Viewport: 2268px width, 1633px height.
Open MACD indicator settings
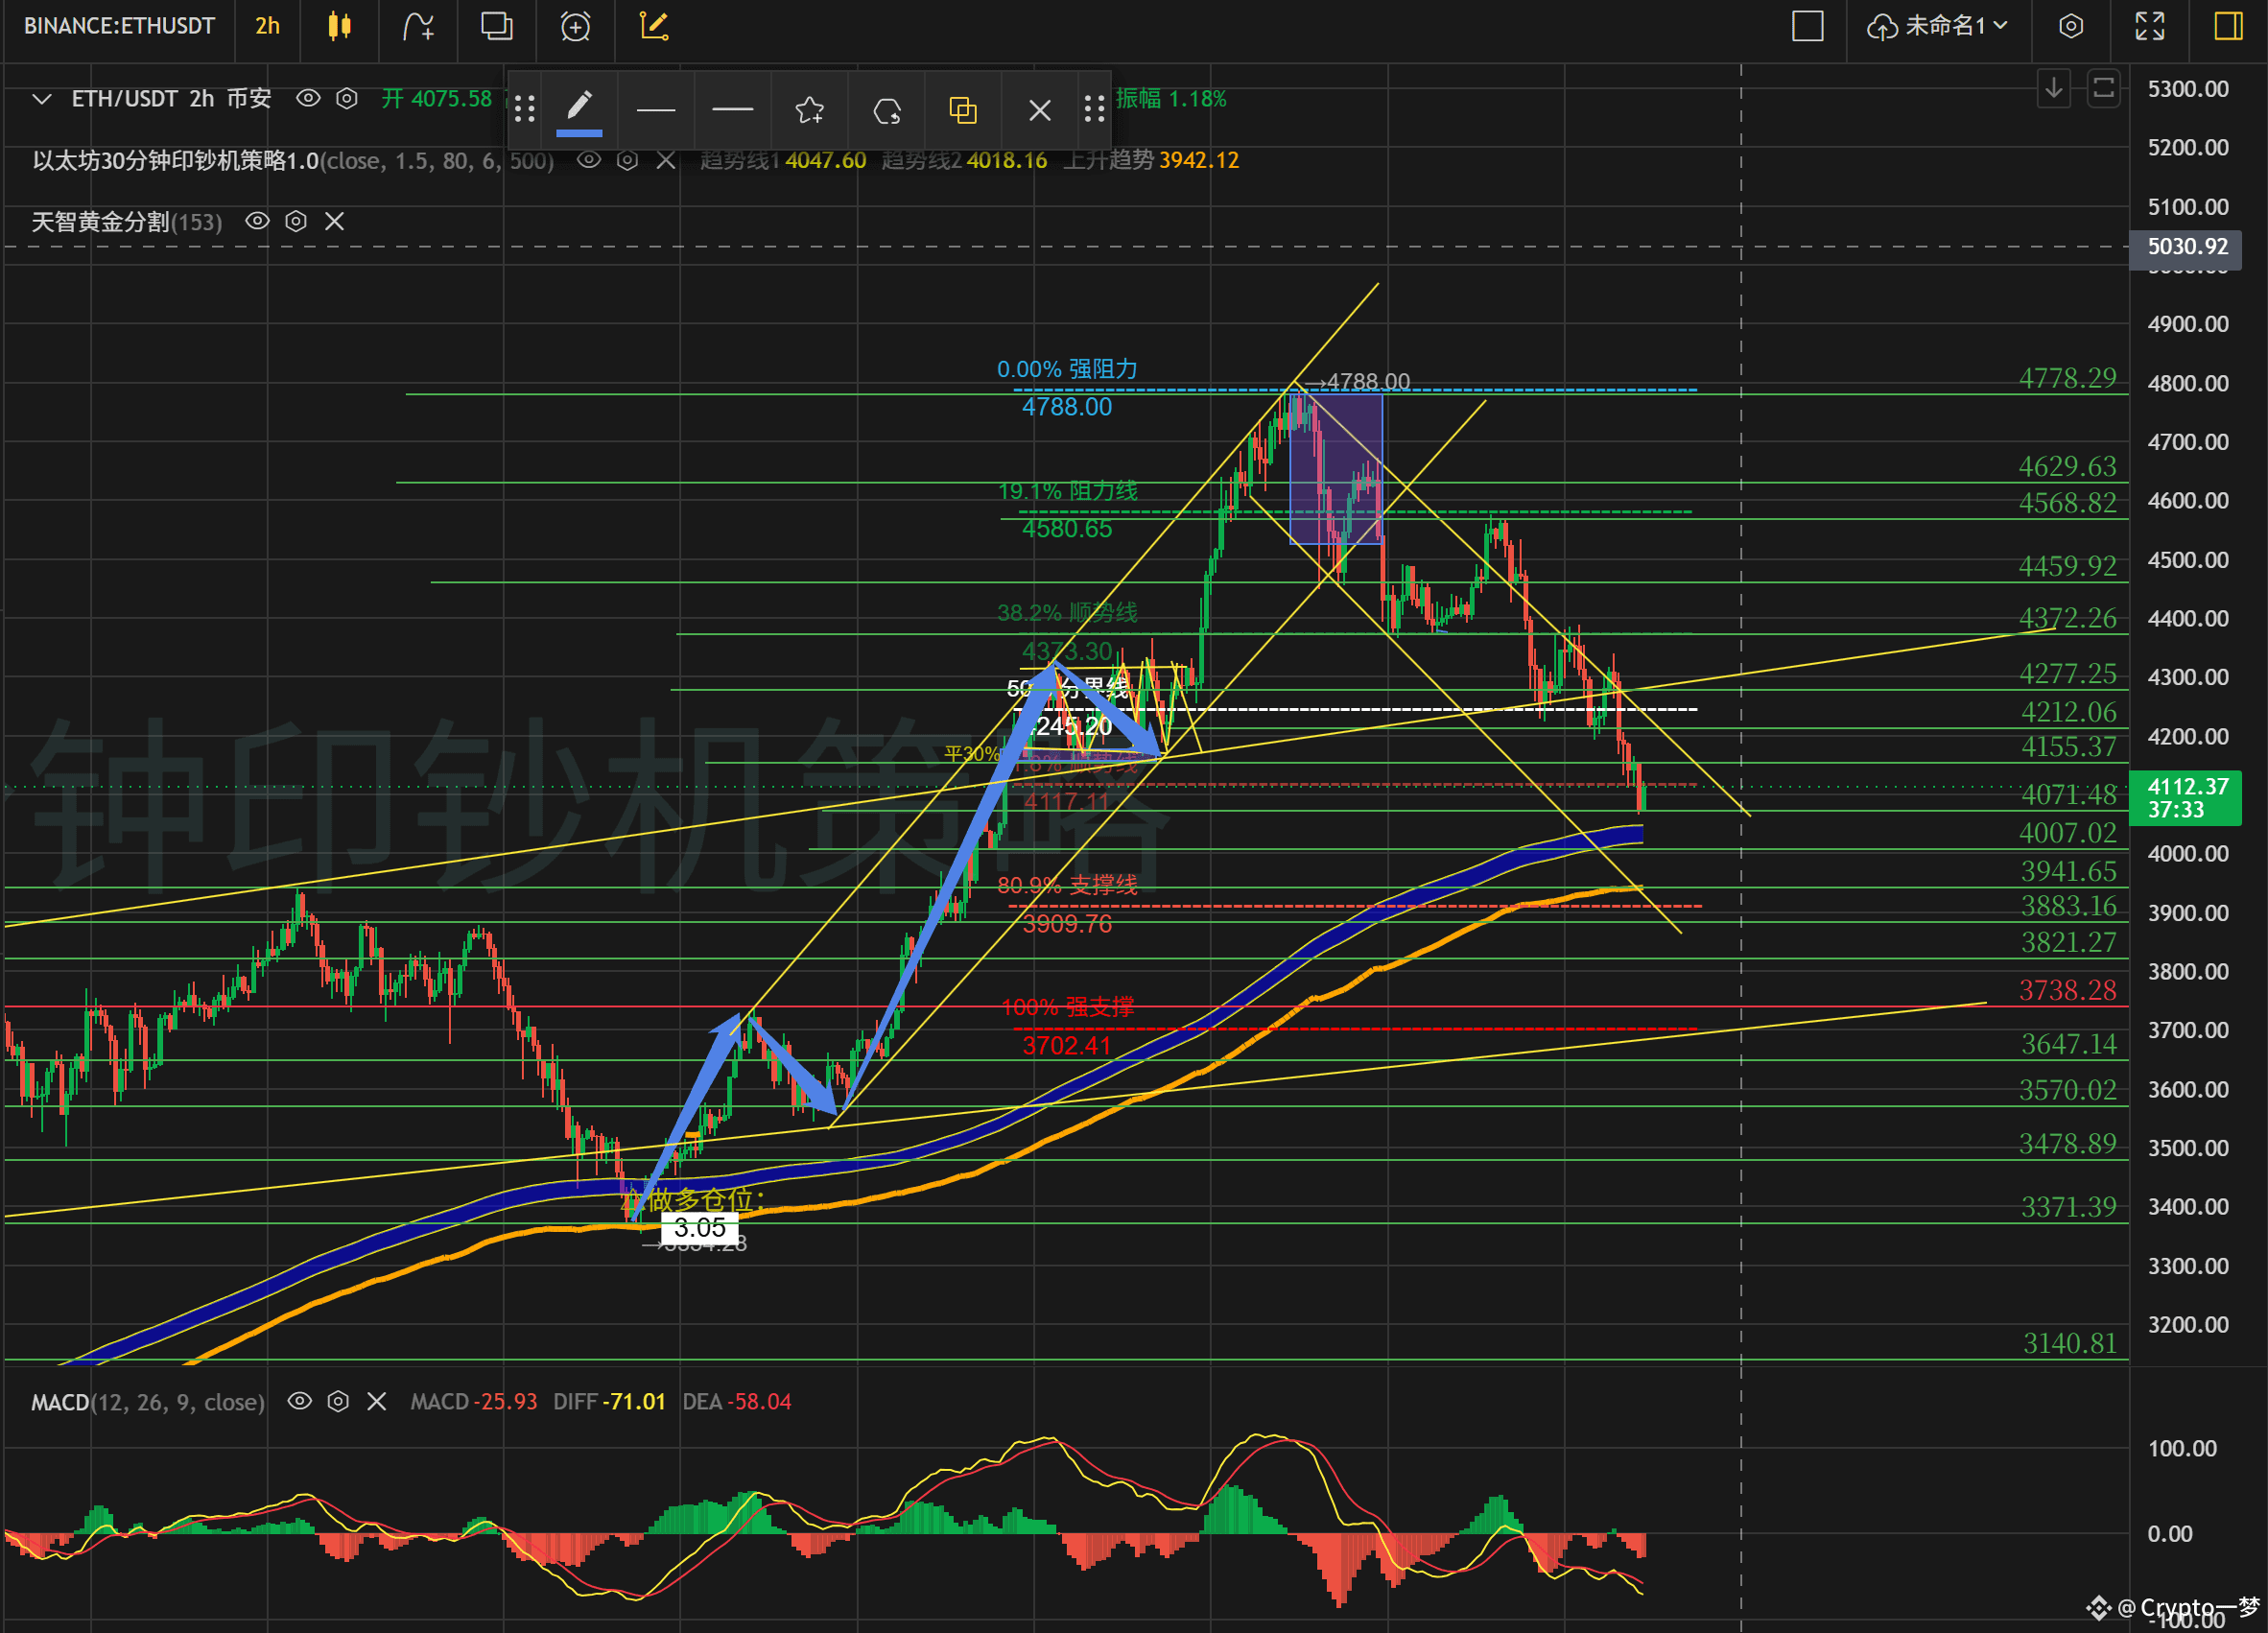tap(338, 1401)
